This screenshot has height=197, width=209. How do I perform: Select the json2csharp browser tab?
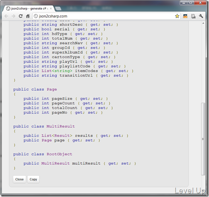pyautogui.click(x=29, y=9)
